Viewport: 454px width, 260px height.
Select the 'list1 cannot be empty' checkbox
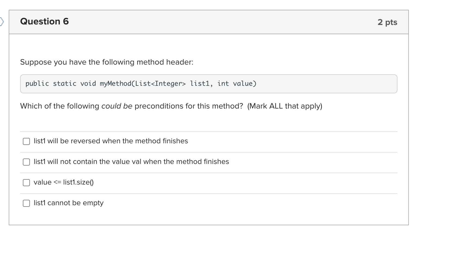tap(26, 203)
